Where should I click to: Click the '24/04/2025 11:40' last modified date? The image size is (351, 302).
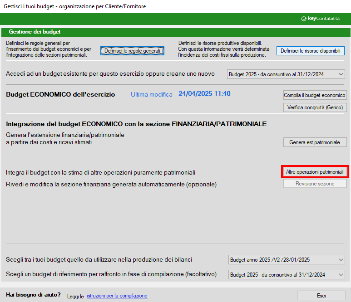pyautogui.click(x=204, y=94)
